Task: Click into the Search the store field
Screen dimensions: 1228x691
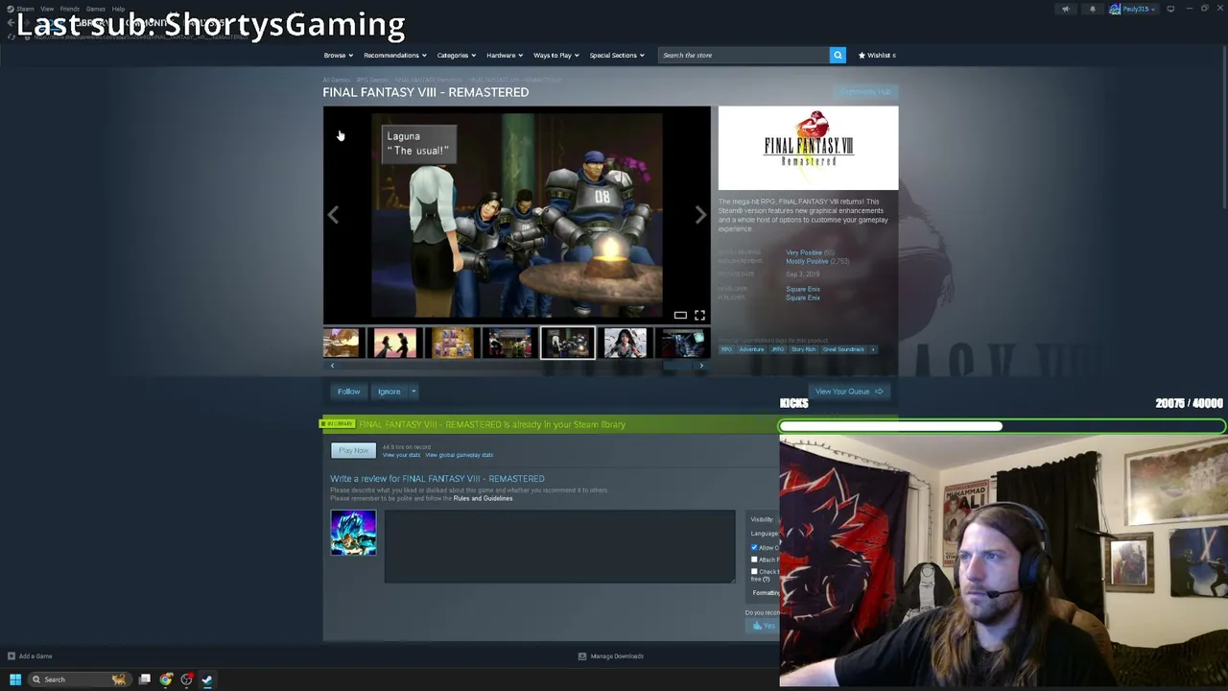Action: [x=744, y=55]
